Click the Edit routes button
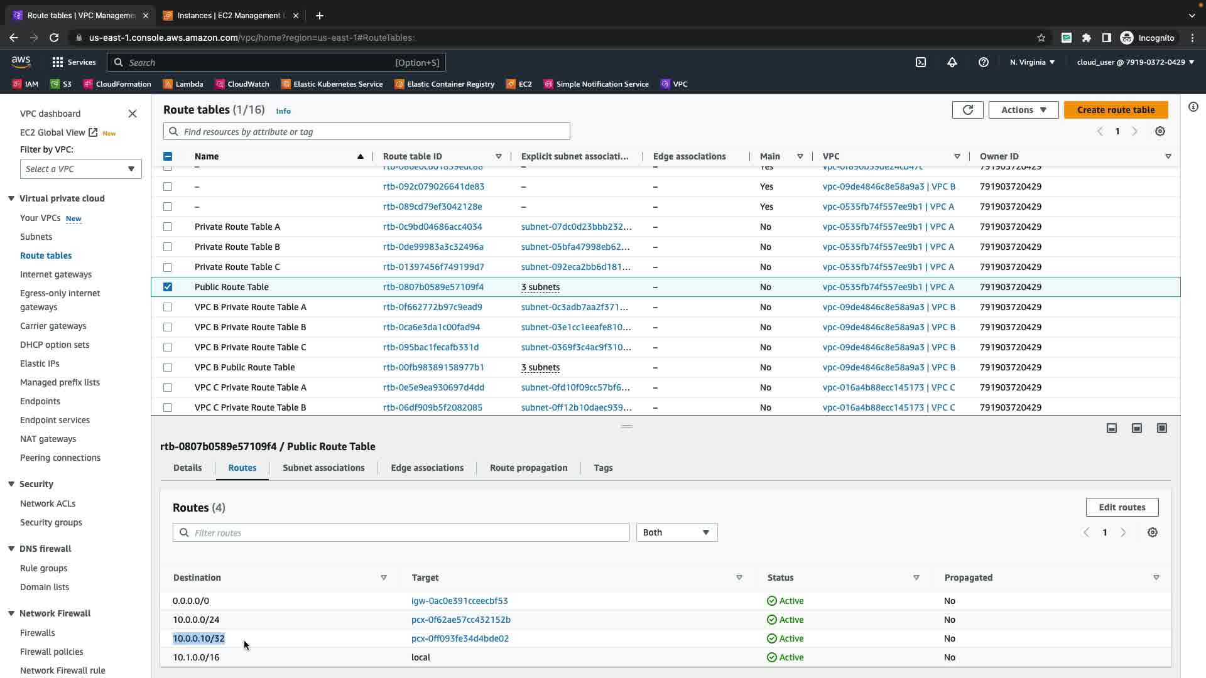Image resolution: width=1206 pixels, height=678 pixels. [x=1122, y=507]
